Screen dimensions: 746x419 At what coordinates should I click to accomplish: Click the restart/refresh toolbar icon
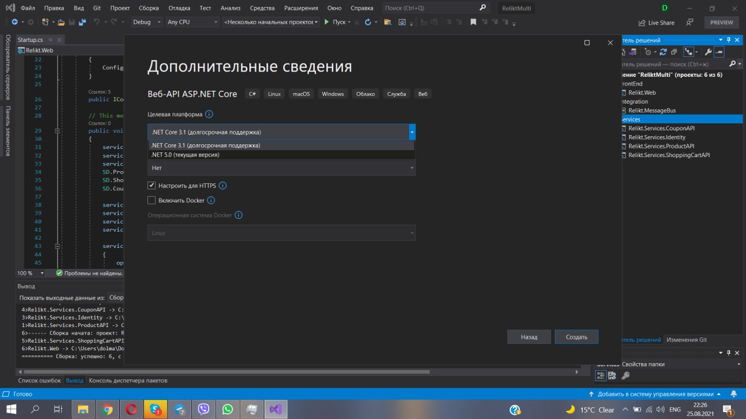tap(368, 22)
